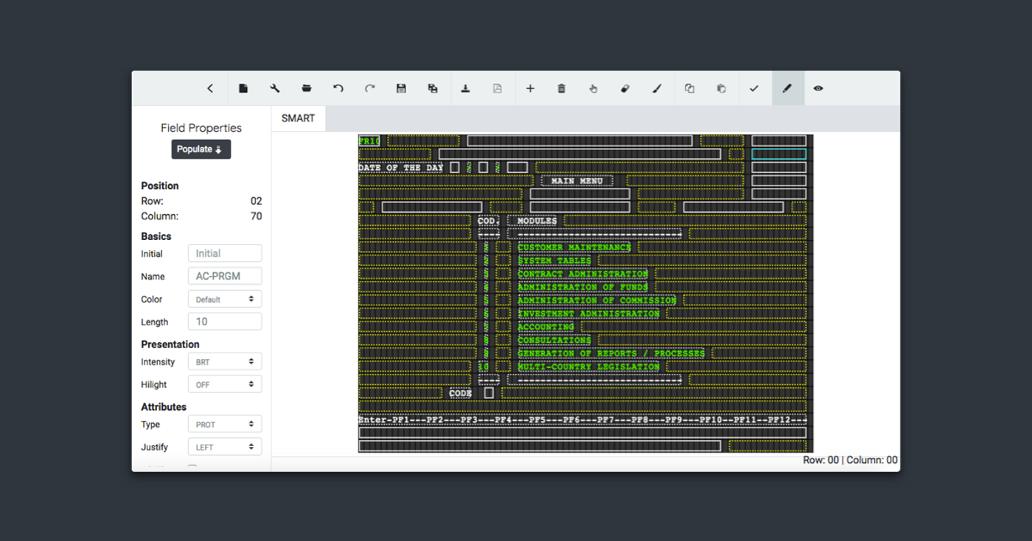The width and height of the screenshot is (1032, 541).
Task: Paste the copied field
Action: (720, 88)
